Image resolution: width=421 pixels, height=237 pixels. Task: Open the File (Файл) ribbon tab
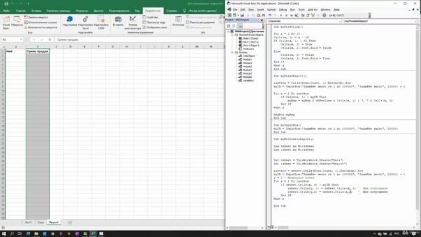[7, 11]
